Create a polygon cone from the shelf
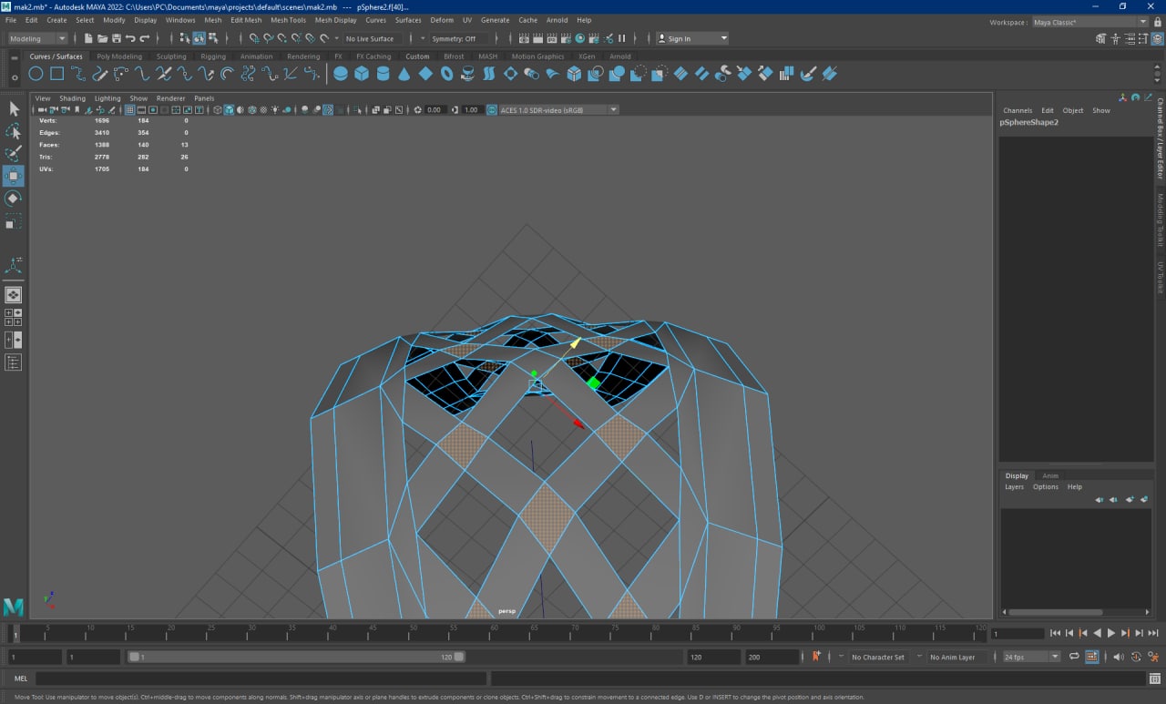This screenshot has height=704, width=1166. tap(404, 74)
